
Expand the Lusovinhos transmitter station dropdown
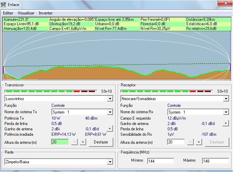click(110, 99)
